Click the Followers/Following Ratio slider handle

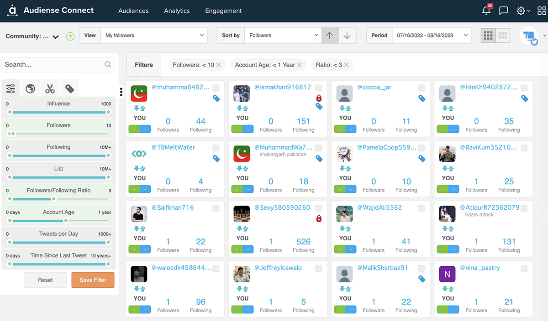[53, 199]
